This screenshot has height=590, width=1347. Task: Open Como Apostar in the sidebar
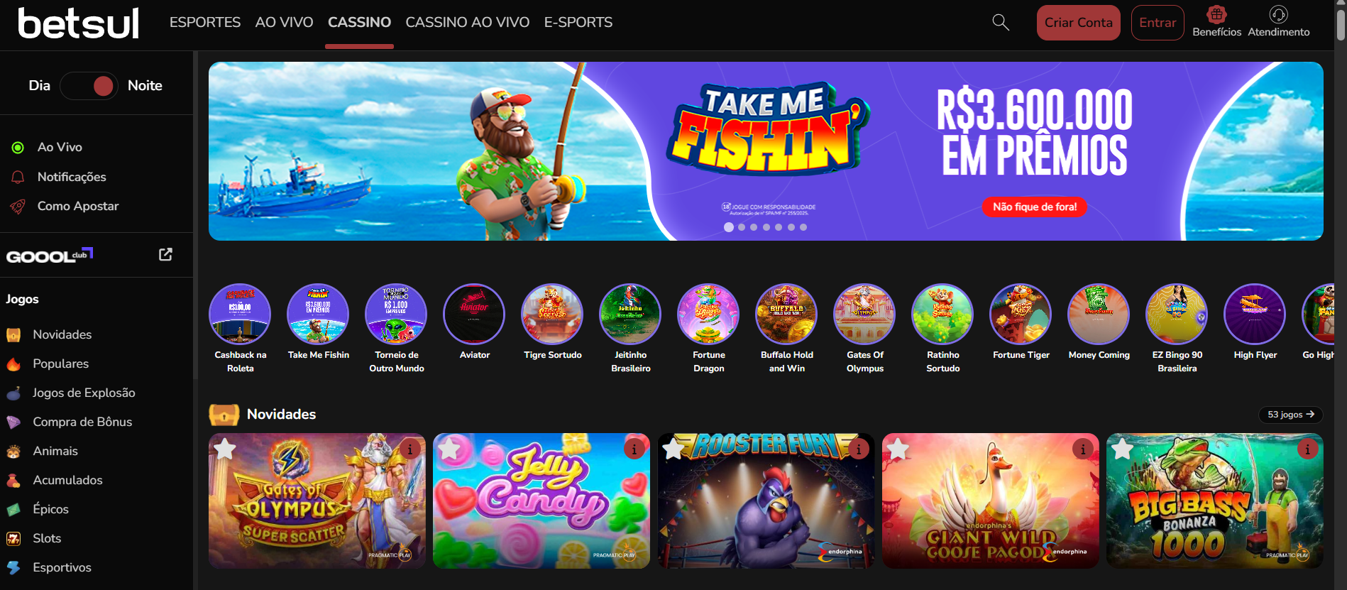point(78,206)
